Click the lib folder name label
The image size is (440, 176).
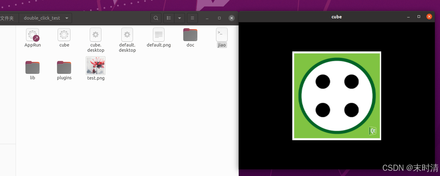(x=32, y=78)
